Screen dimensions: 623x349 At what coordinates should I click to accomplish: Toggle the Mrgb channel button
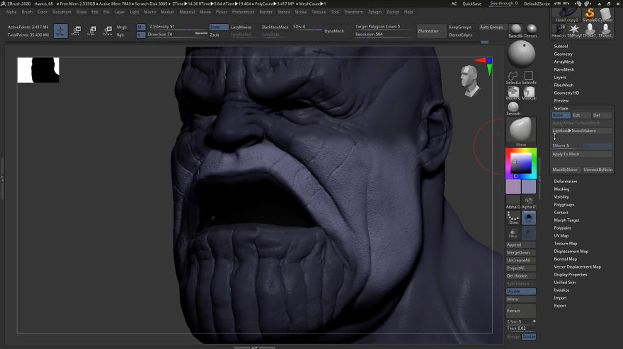point(122,27)
